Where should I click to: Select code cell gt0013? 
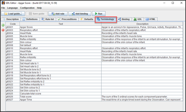coord(13,57)
